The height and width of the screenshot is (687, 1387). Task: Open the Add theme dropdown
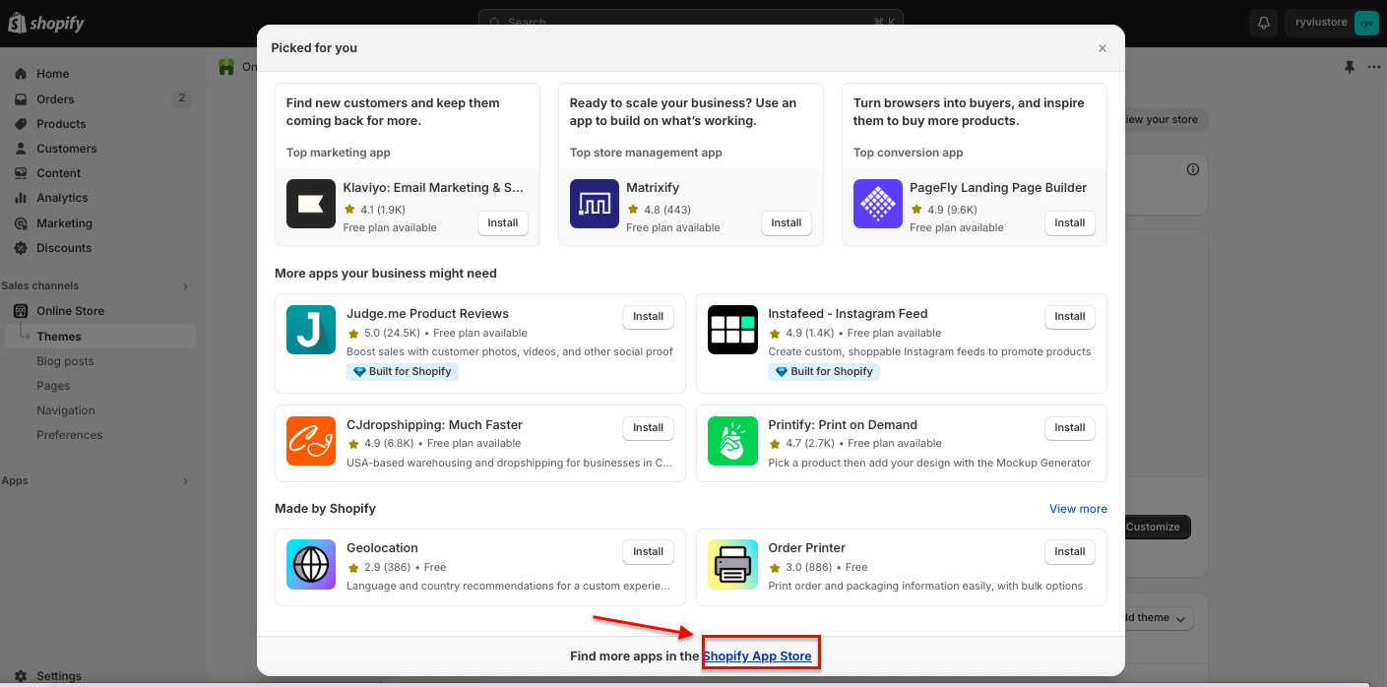tap(1160, 618)
